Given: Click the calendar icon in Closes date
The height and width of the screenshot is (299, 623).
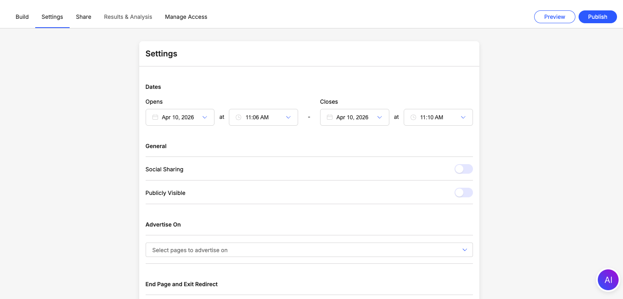Looking at the screenshot, I should (x=330, y=117).
